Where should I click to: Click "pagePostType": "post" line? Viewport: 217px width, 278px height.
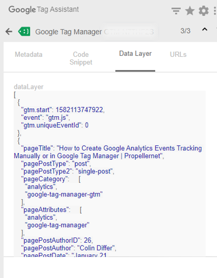(x=56, y=163)
